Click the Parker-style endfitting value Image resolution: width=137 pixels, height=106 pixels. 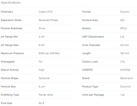click(46, 95)
